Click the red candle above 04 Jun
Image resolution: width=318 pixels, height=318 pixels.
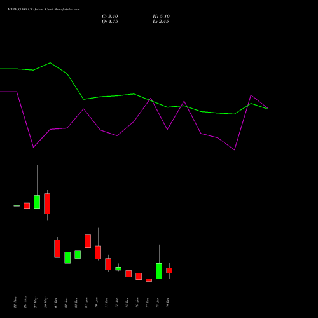88,241
